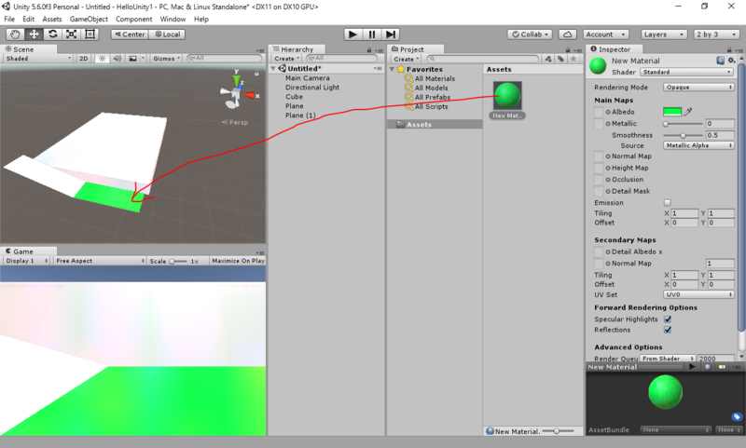
Task: Click the scene orientation gizmo
Action: 236,93
